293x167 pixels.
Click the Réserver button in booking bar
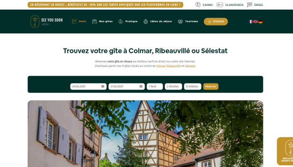click(211, 86)
